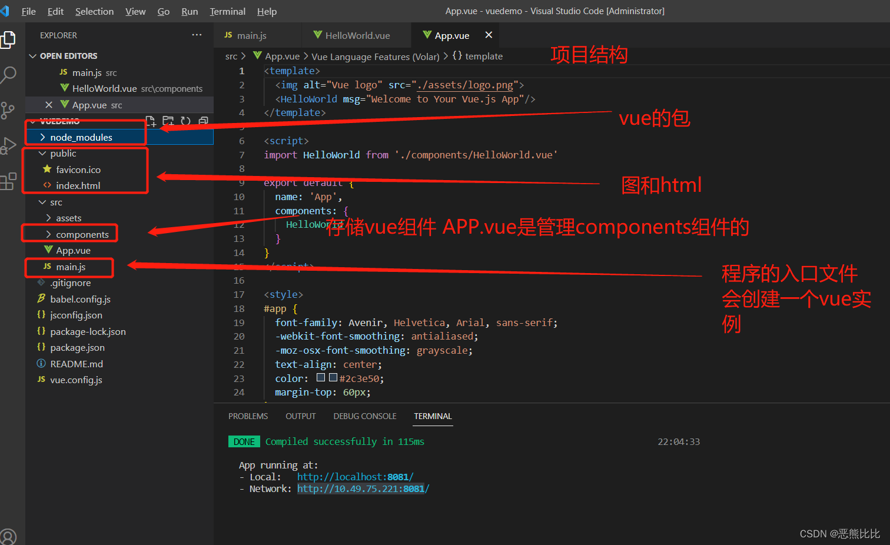Open the Run and Debug view

point(8,145)
